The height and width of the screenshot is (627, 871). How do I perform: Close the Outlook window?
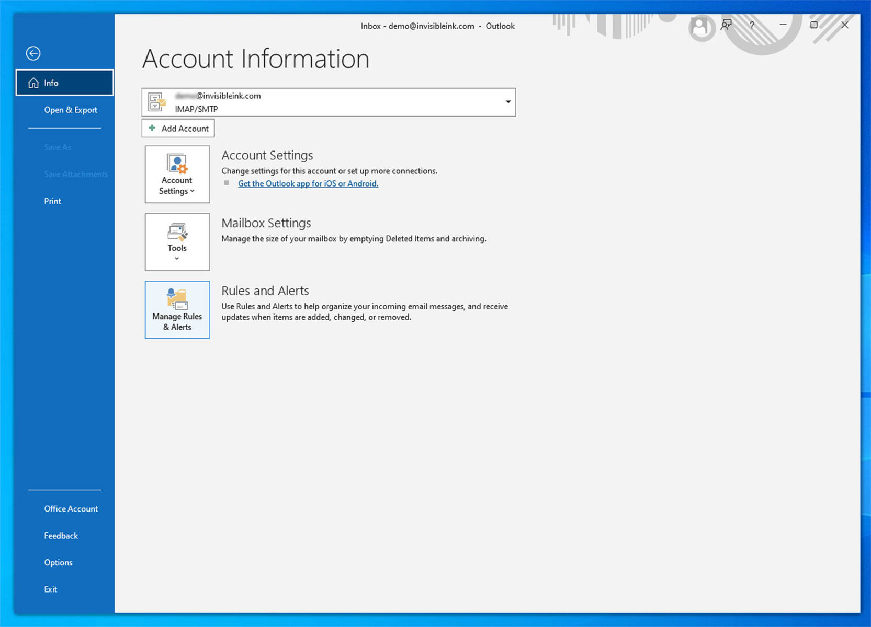coord(844,25)
